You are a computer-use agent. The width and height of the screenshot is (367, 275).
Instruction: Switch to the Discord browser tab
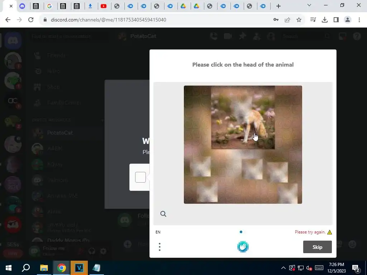pos(22,6)
